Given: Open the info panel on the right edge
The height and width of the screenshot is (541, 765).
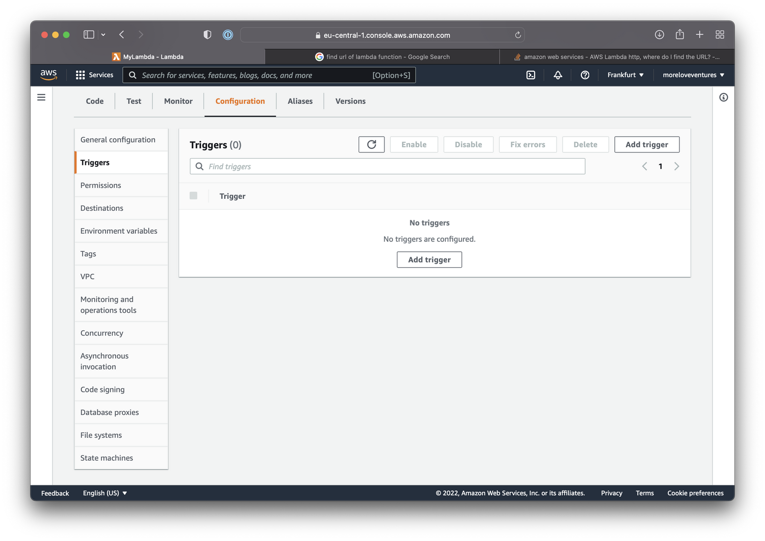Looking at the screenshot, I should [x=723, y=97].
